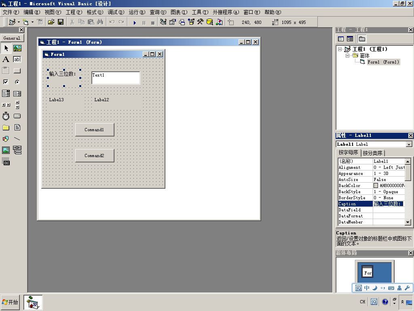This screenshot has height=311, width=414.
Task: Open the Label1 object dropdown in Properties
Action: 409,145
